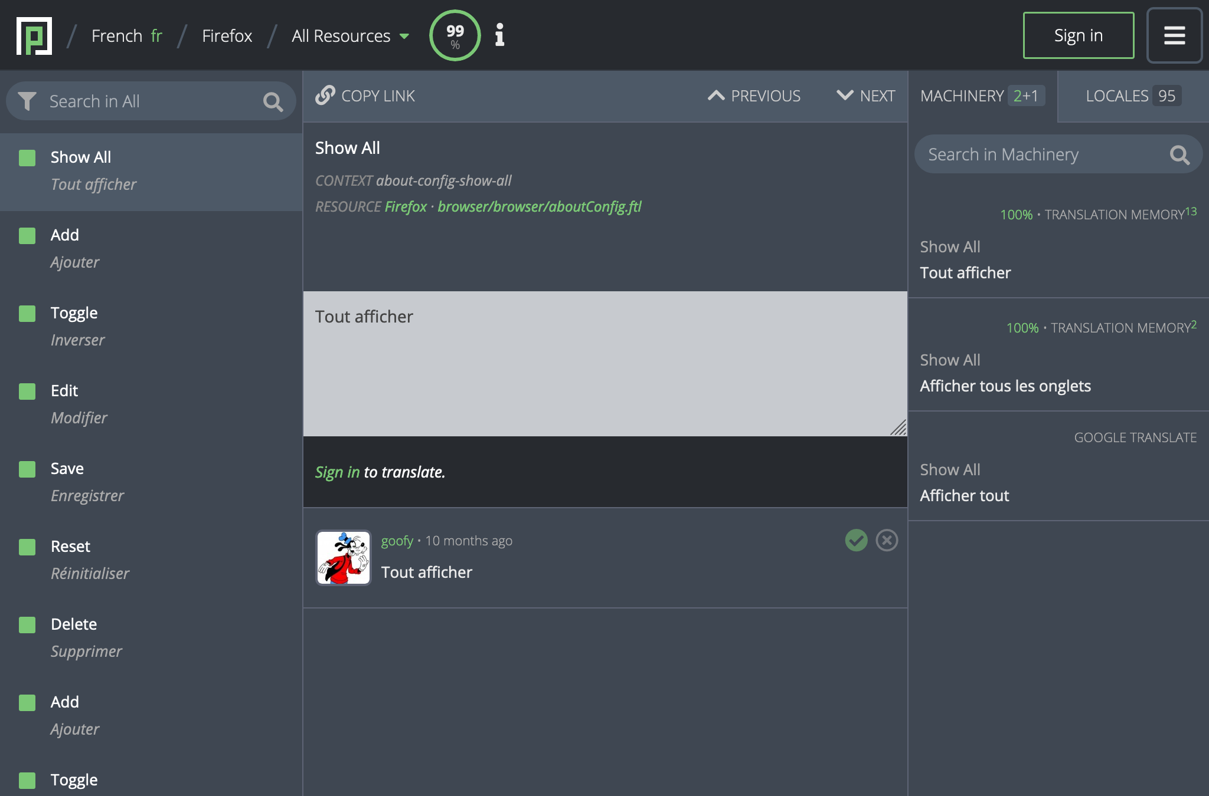The image size is (1209, 796).
Task: Click the Pontoon logo icon
Action: pyautogui.click(x=34, y=35)
